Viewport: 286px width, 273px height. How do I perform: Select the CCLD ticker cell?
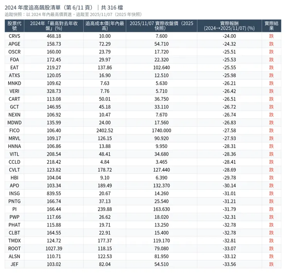click(x=14, y=162)
